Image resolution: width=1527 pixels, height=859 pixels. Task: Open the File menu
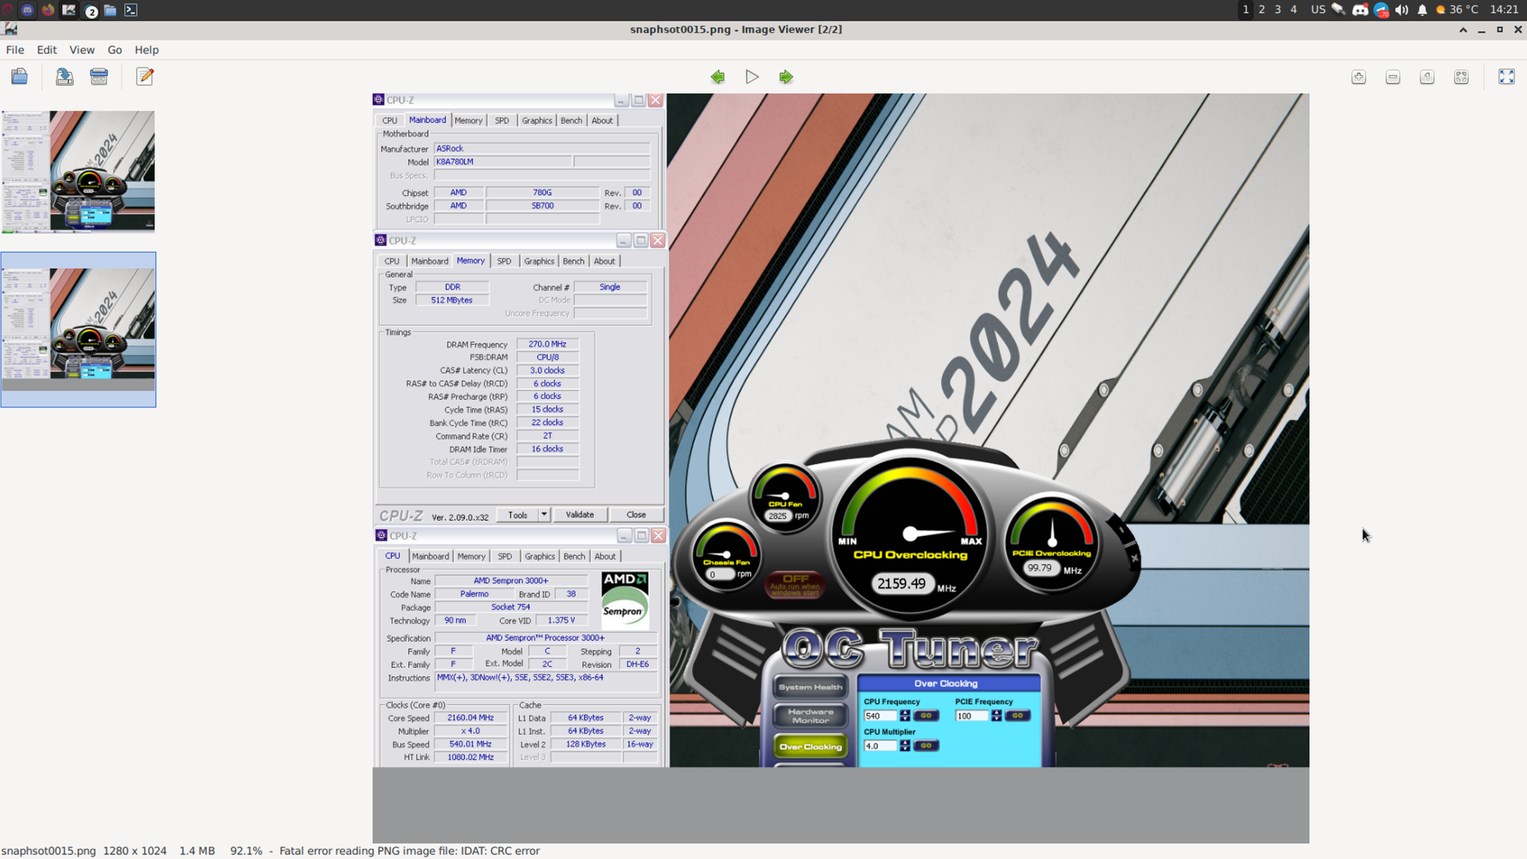(x=15, y=49)
